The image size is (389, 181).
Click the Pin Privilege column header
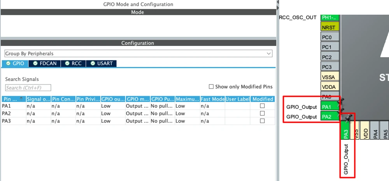coord(88,99)
